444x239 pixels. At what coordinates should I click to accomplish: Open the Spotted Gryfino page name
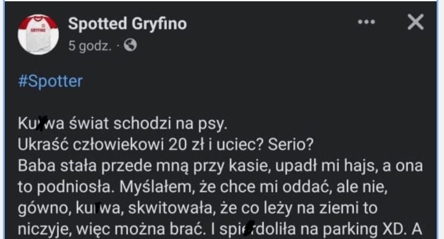pos(127,24)
